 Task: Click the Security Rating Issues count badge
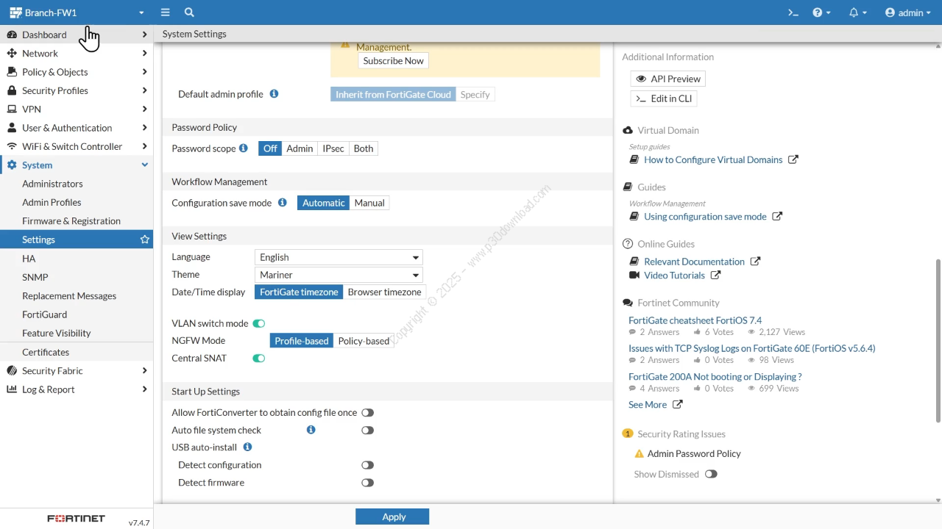coord(628,433)
